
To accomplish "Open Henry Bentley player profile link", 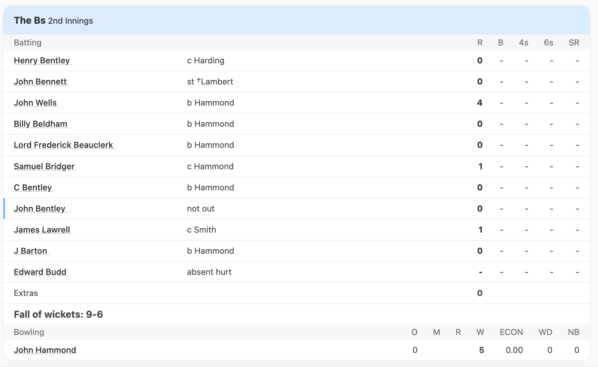I will [x=42, y=60].
